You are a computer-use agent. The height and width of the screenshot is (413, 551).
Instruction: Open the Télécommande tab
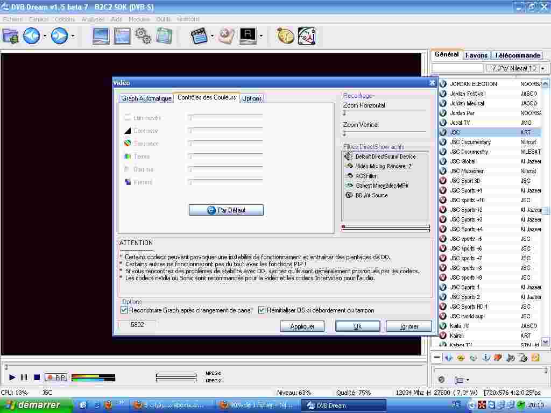pyautogui.click(x=517, y=55)
